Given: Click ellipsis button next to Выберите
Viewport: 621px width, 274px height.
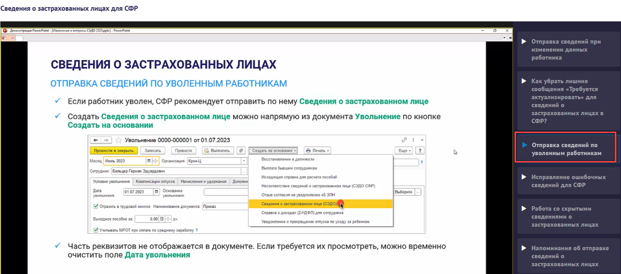Looking at the screenshot, I should pos(418,192).
